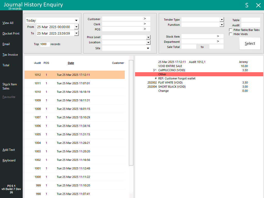Open Customer lookup arrow
Viewport: 264px width, 198px height.
coord(145,19)
